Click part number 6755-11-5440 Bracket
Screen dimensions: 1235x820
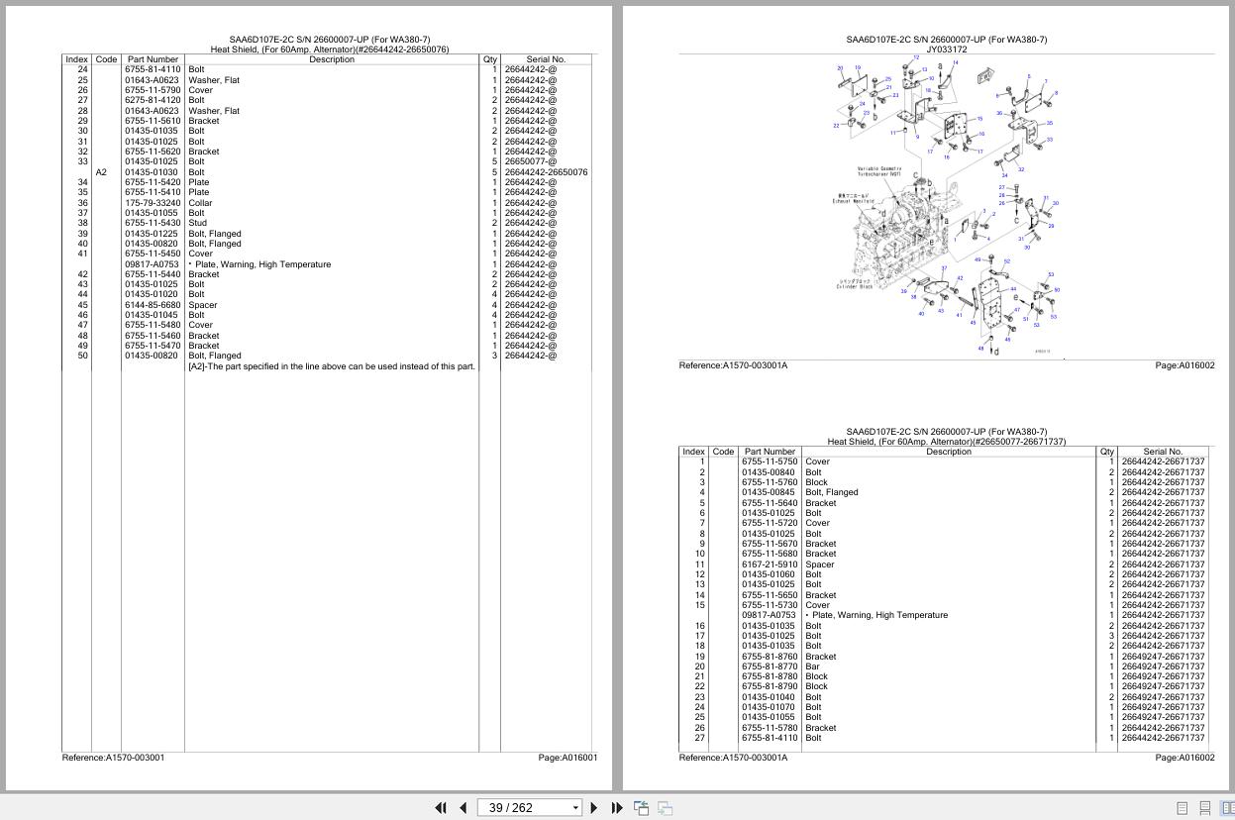(x=153, y=274)
